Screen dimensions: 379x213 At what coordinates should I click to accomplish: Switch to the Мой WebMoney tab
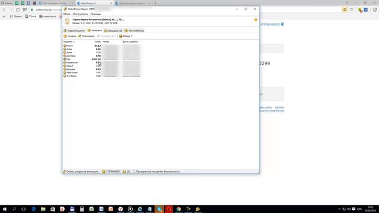tap(134, 31)
